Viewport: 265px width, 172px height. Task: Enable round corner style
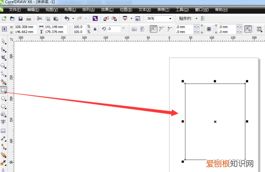[x=153, y=29]
